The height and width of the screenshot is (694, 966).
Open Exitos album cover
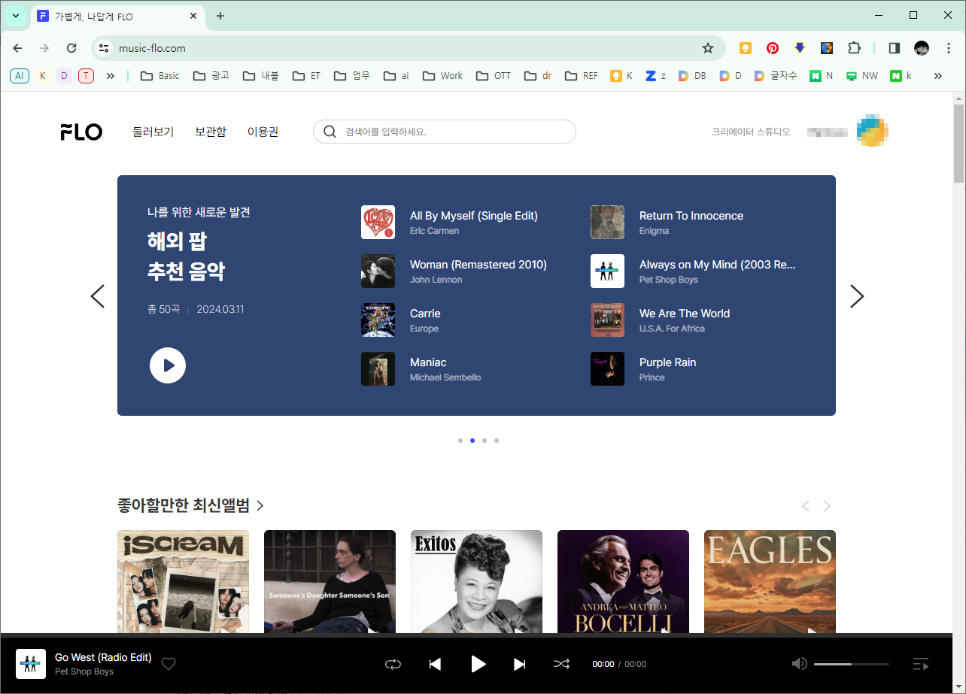[x=476, y=582]
